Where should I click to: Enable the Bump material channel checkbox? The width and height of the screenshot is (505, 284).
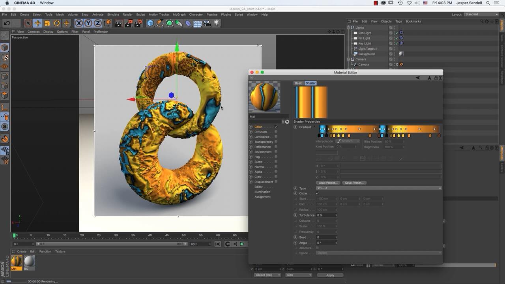coord(276,162)
